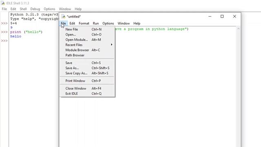The width and height of the screenshot is (261, 147).
Task: Open the Options menu in the IDLE Shell window
Action: [x=49, y=9]
